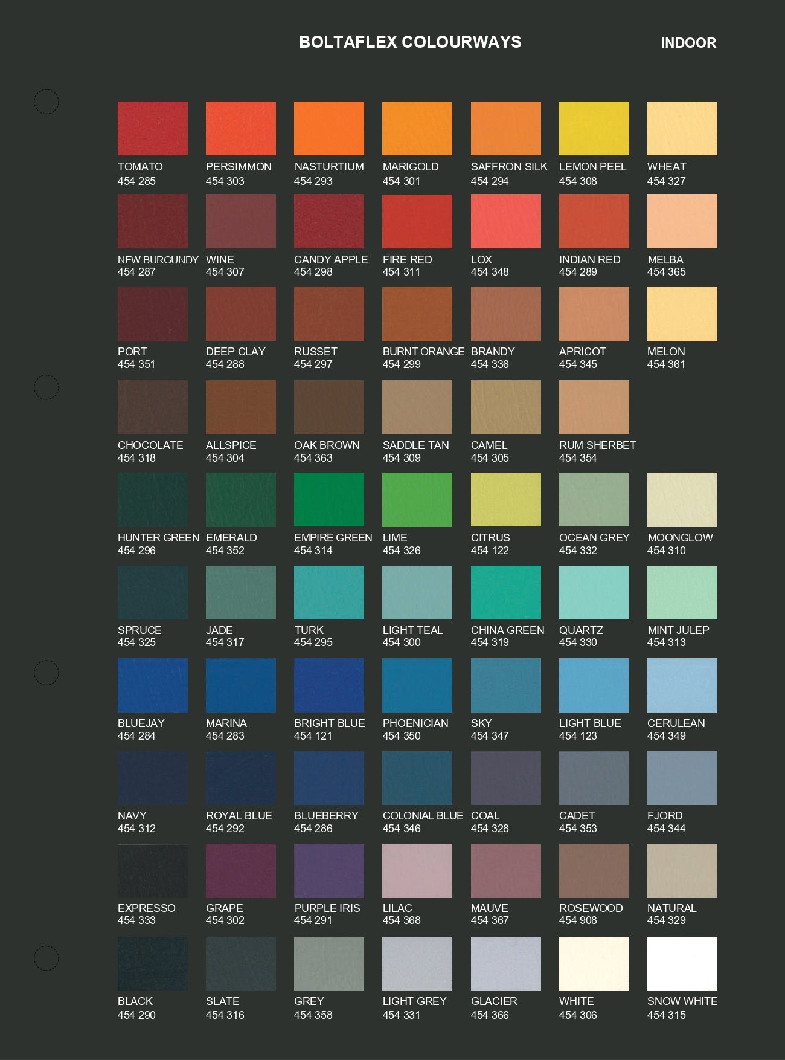785x1060 pixels.
Task: Choose the Snow White swatch
Action: pos(682,963)
